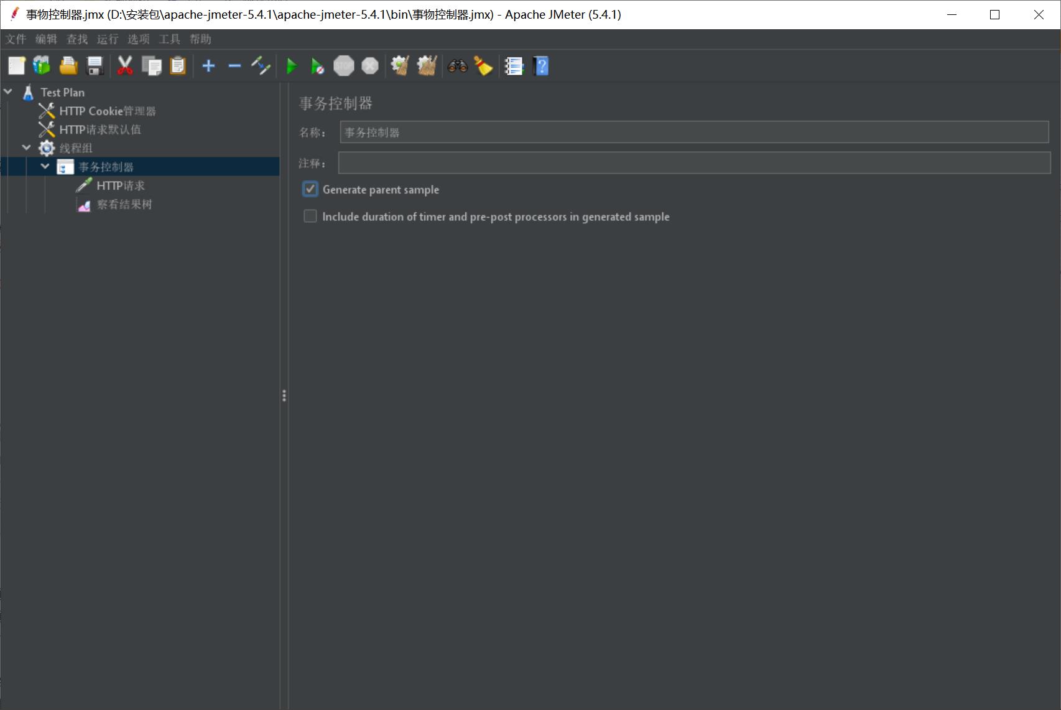The height and width of the screenshot is (710, 1061).
Task: Open Help with question mark icon
Action: click(542, 66)
